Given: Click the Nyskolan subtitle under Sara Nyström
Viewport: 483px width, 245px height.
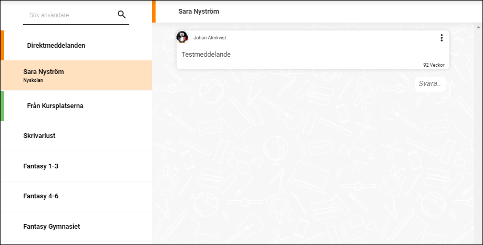Looking at the screenshot, I should (33, 80).
